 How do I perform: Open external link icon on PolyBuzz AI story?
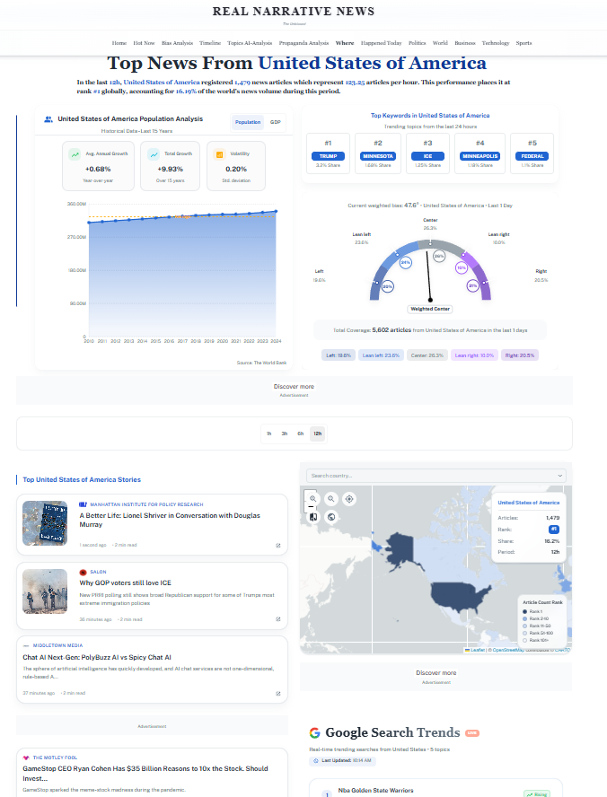tap(278, 693)
